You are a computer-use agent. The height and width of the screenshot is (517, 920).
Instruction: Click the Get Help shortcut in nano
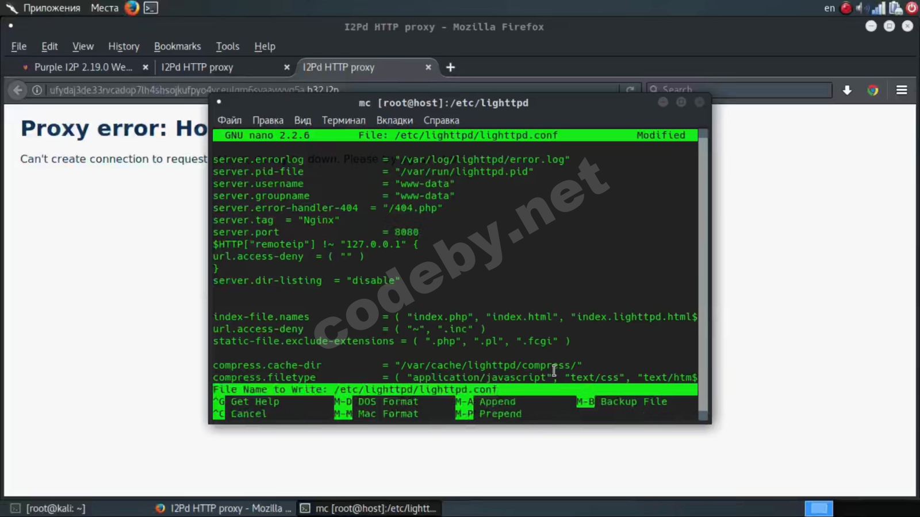tap(246, 402)
